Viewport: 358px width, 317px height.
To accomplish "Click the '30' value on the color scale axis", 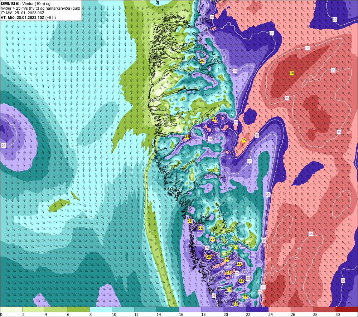I will click(x=338, y=314).
